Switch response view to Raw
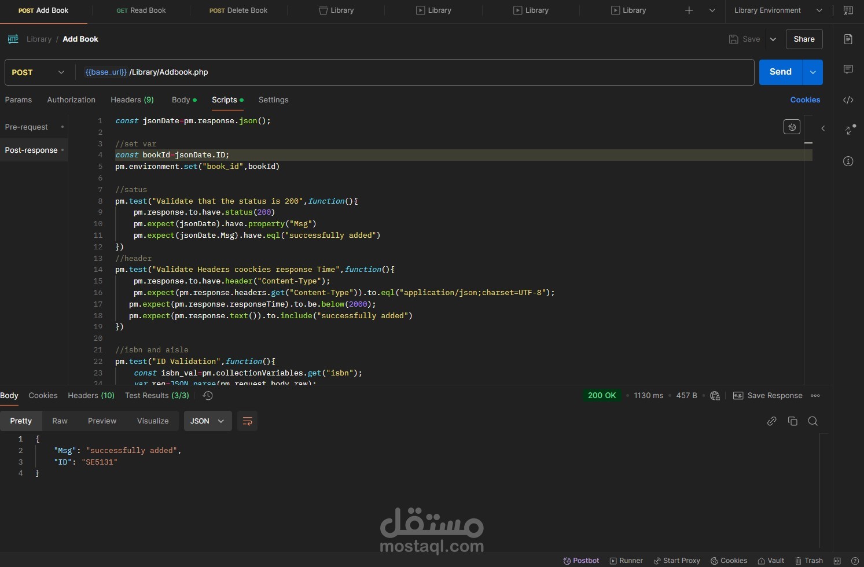 click(x=60, y=421)
